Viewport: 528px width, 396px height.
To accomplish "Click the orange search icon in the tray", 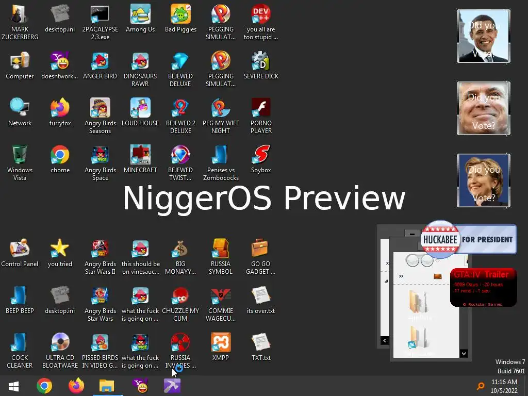I will click(481, 386).
